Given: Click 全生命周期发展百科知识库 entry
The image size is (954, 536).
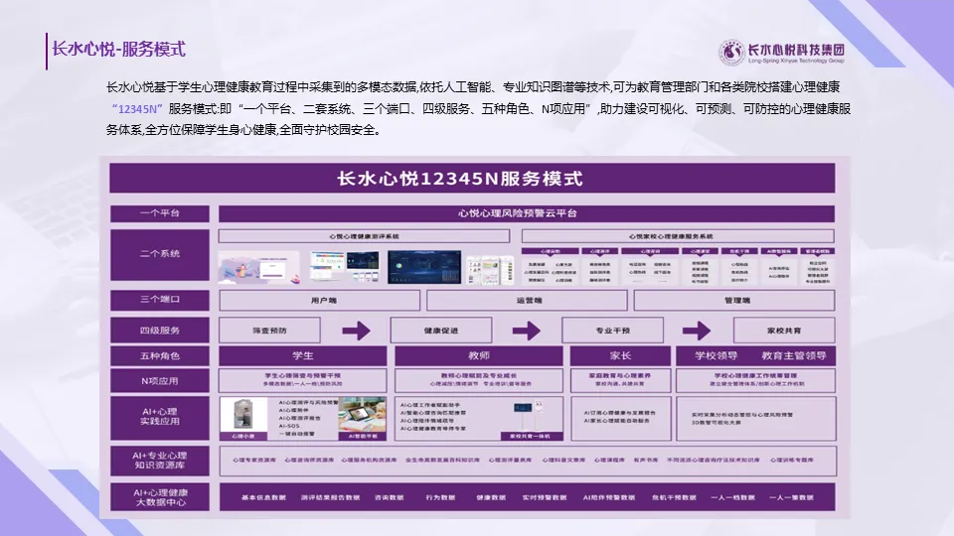Looking at the screenshot, I should pos(442,460).
